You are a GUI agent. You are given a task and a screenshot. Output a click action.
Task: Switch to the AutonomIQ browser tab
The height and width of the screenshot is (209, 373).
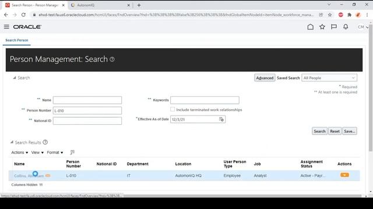tap(100, 5)
